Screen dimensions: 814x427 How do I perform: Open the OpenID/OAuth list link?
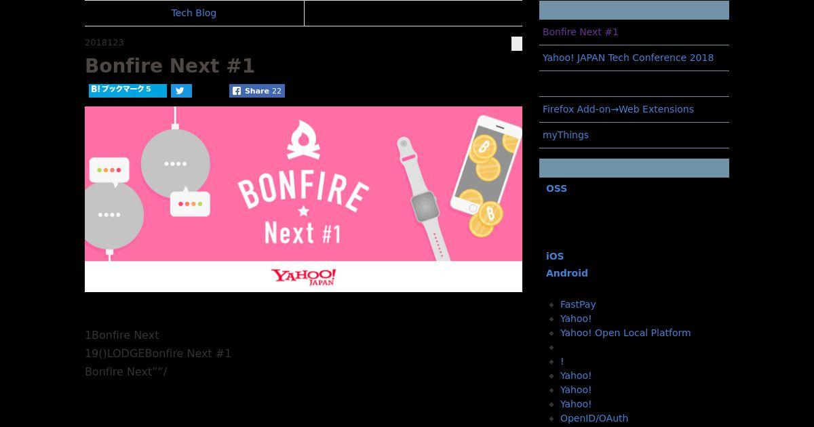click(x=594, y=418)
